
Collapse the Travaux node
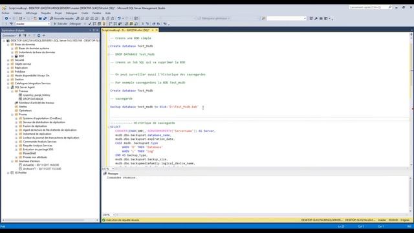[12, 91]
